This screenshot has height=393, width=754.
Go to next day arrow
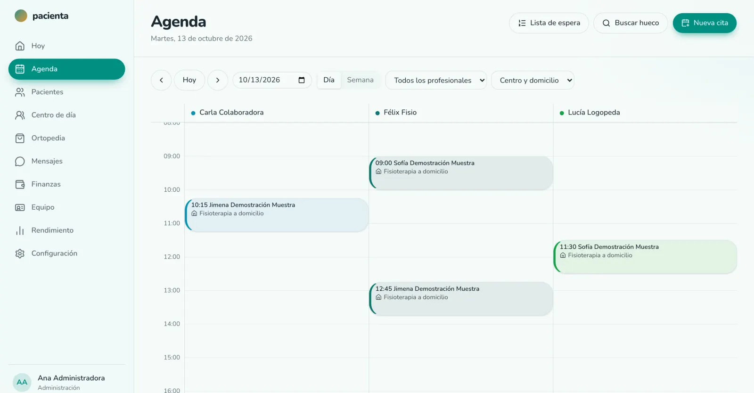click(x=218, y=80)
